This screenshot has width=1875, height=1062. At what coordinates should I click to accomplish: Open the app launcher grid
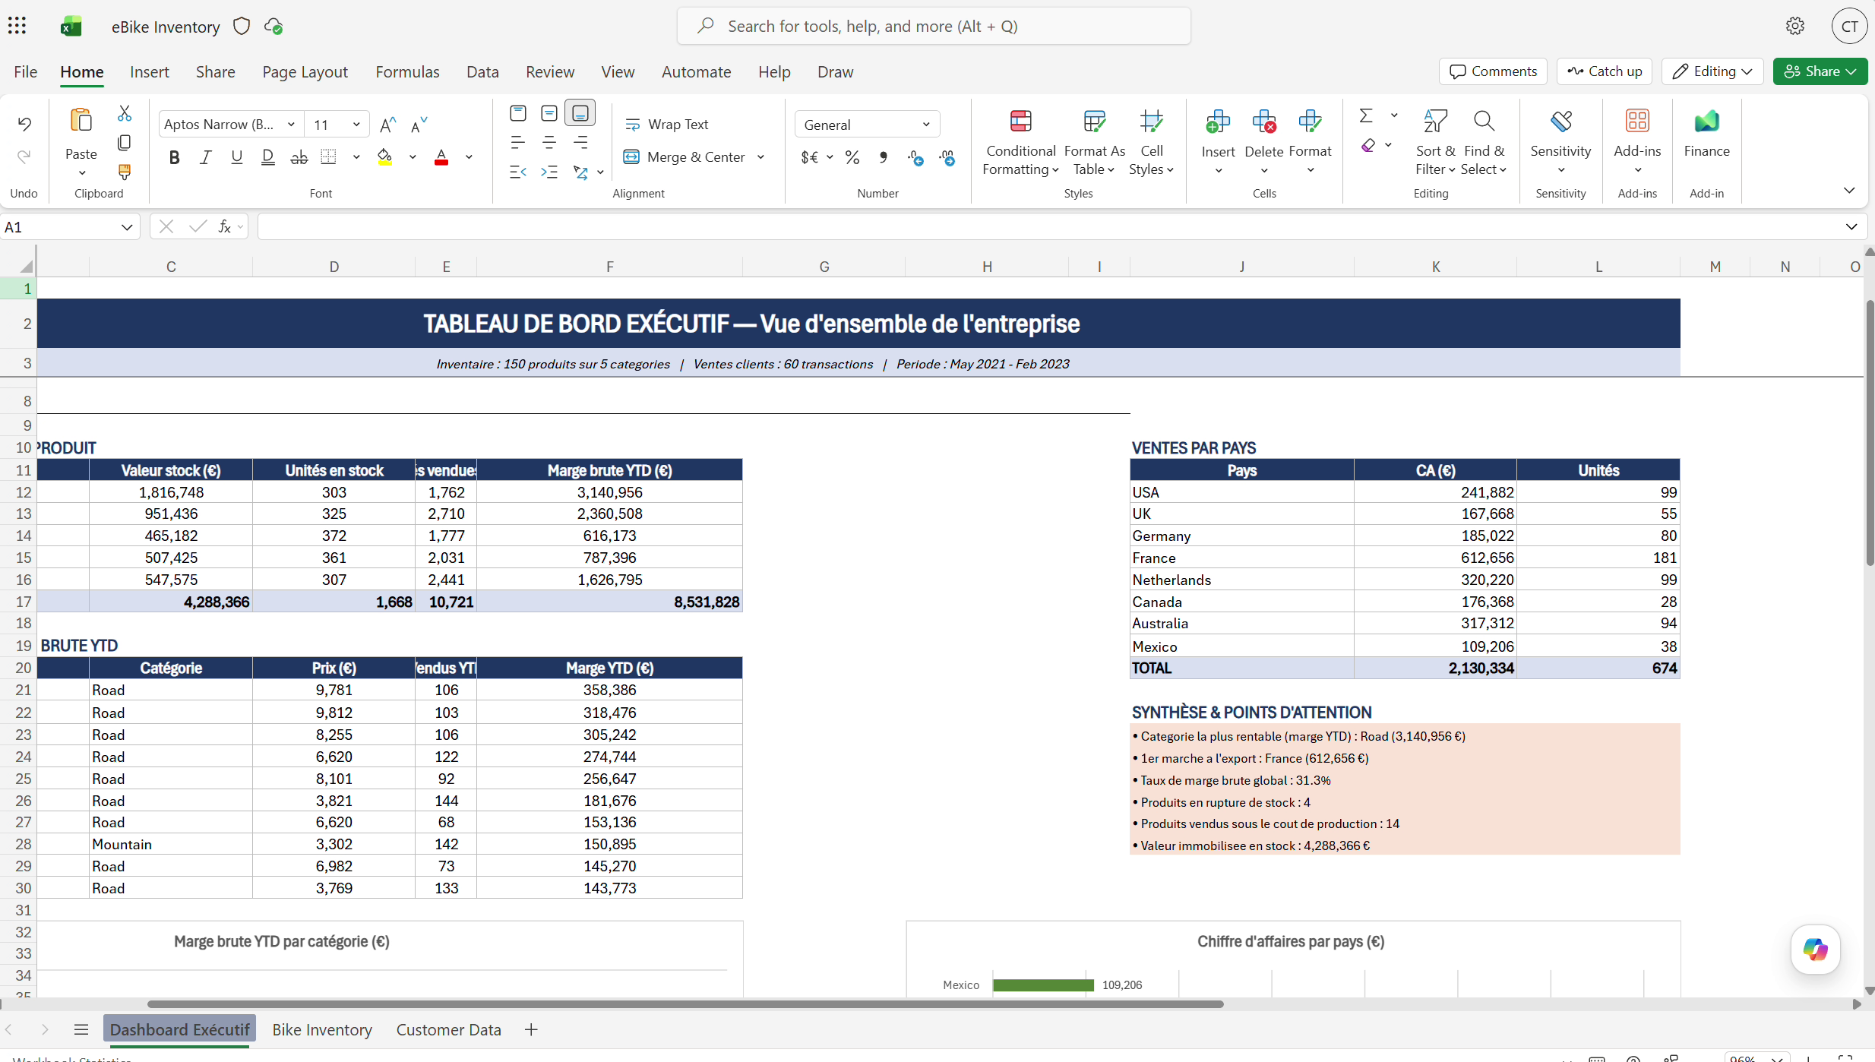pyautogui.click(x=17, y=26)
